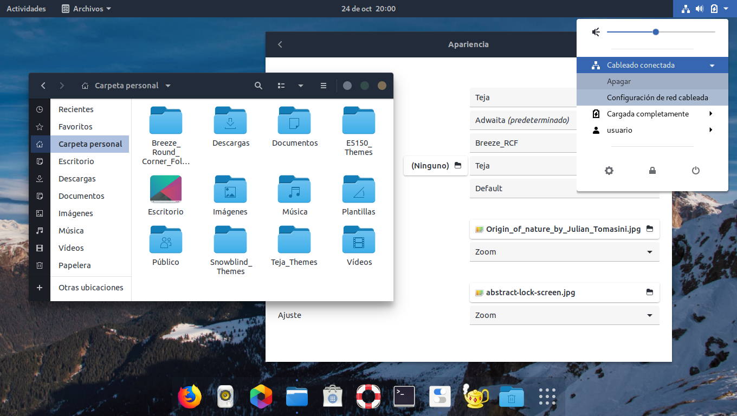Open the Software store bag icon in dock

click(333, 396)
